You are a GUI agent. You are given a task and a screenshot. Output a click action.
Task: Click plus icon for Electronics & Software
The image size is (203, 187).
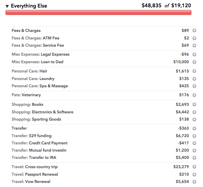[194, 112]
